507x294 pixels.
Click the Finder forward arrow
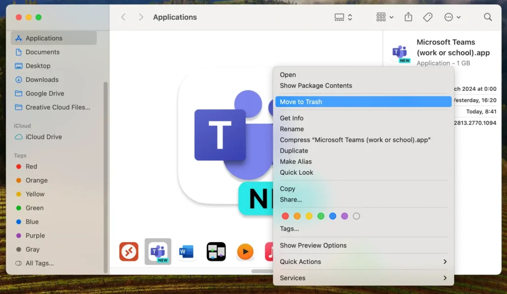(x=141, y=17)
